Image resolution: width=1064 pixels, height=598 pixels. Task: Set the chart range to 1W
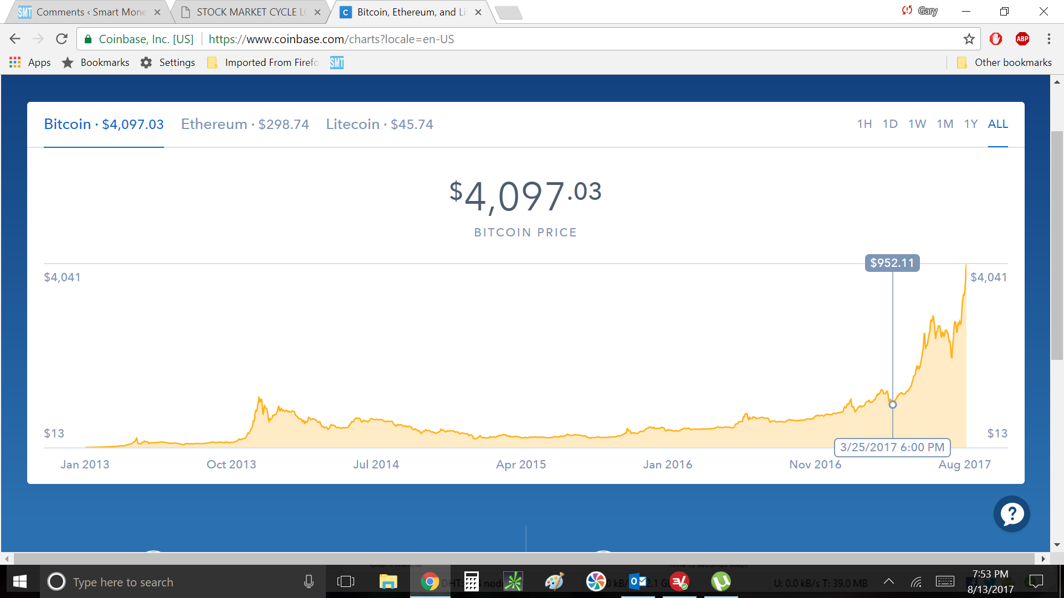coord(917,124)
